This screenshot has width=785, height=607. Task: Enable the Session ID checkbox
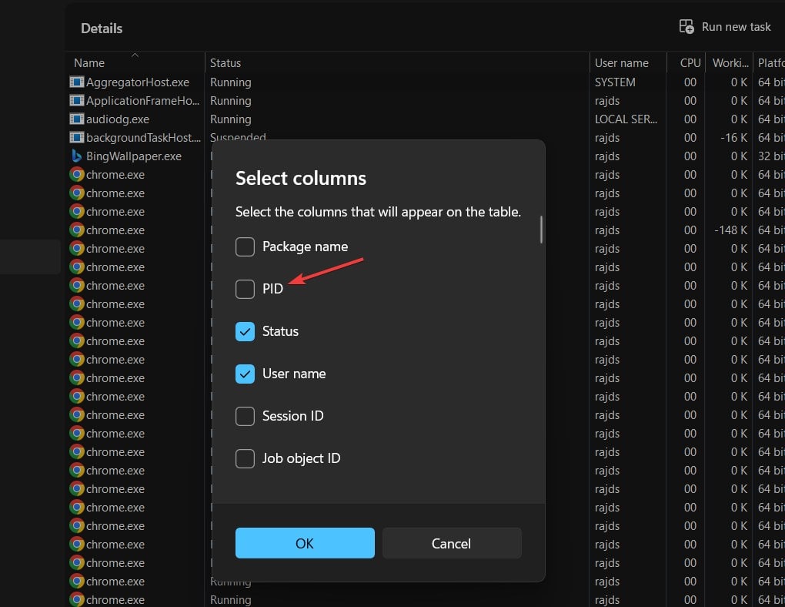245,416
